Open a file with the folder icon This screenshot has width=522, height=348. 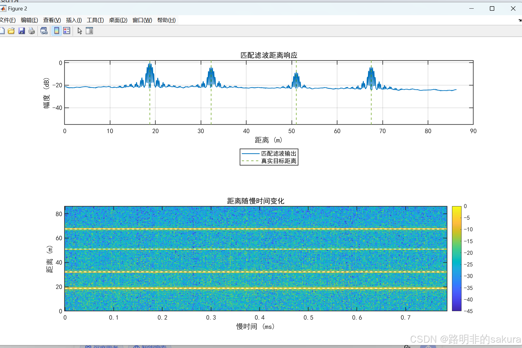click(x=11, y=31)
